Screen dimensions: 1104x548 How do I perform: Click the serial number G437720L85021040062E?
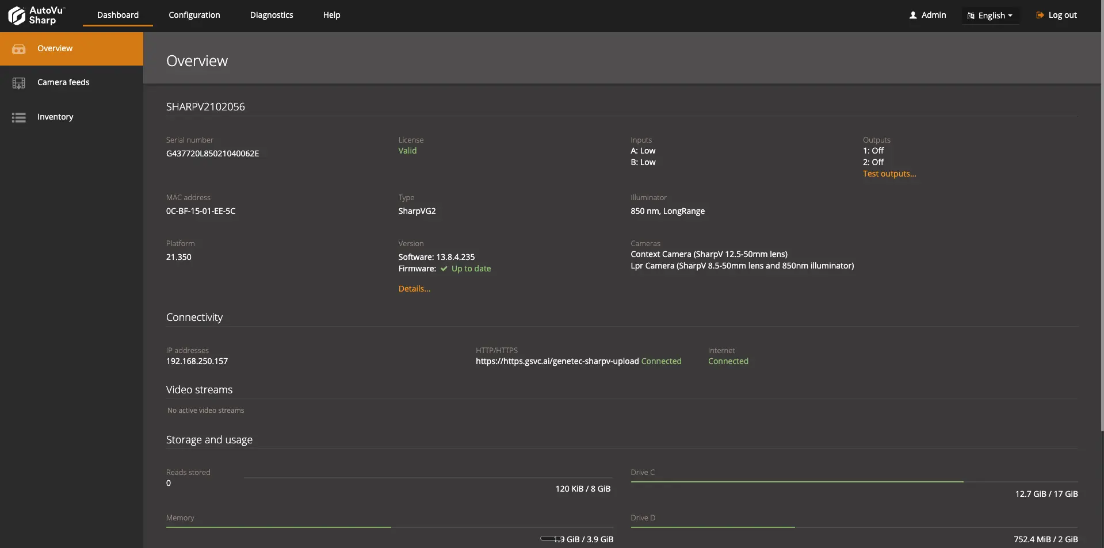point(213,154)
